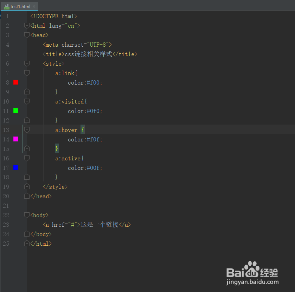This screenshot has width=295, height=292.
Task: Collapse the body tag fold on line 22
Action: 27,215
